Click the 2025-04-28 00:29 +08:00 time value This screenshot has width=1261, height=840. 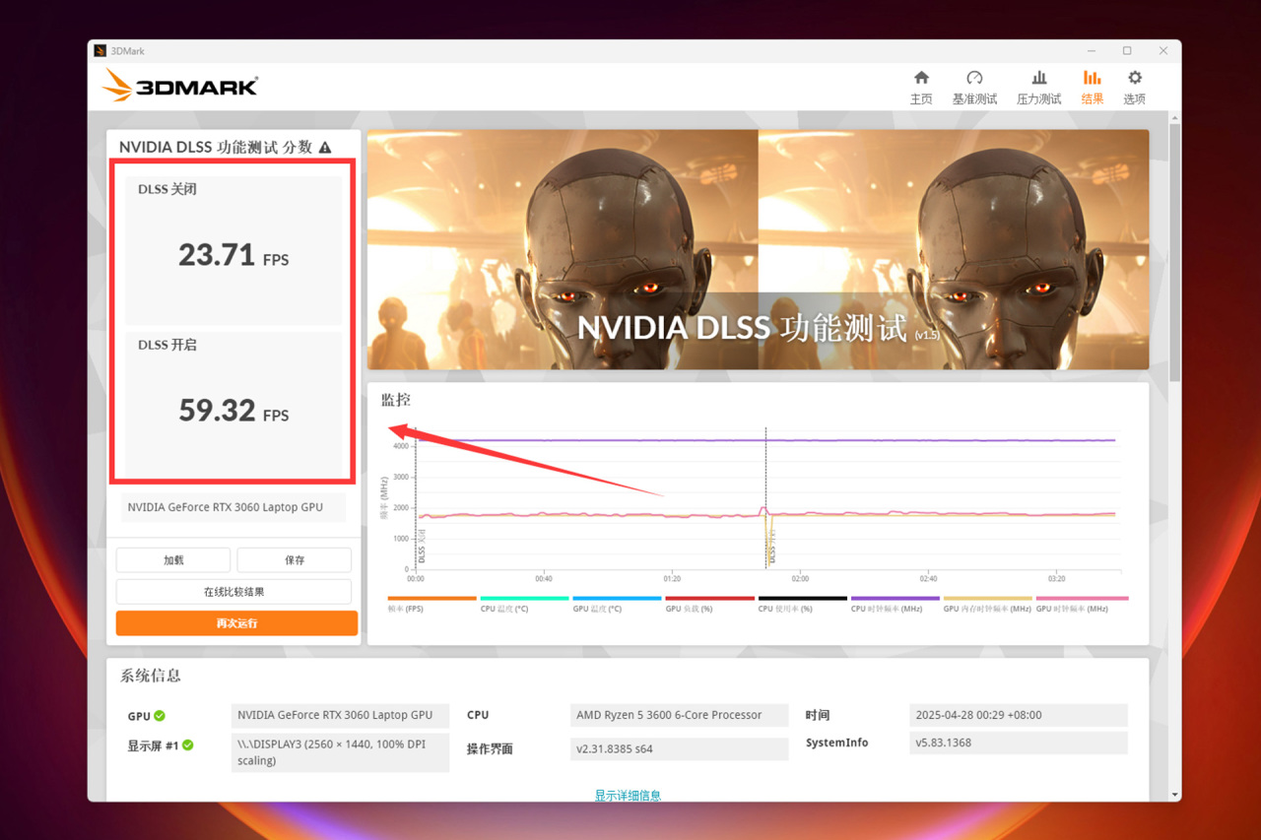click(x=1019, y=716)
